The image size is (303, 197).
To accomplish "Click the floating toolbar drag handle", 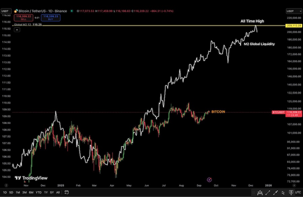I will point(253,193).
